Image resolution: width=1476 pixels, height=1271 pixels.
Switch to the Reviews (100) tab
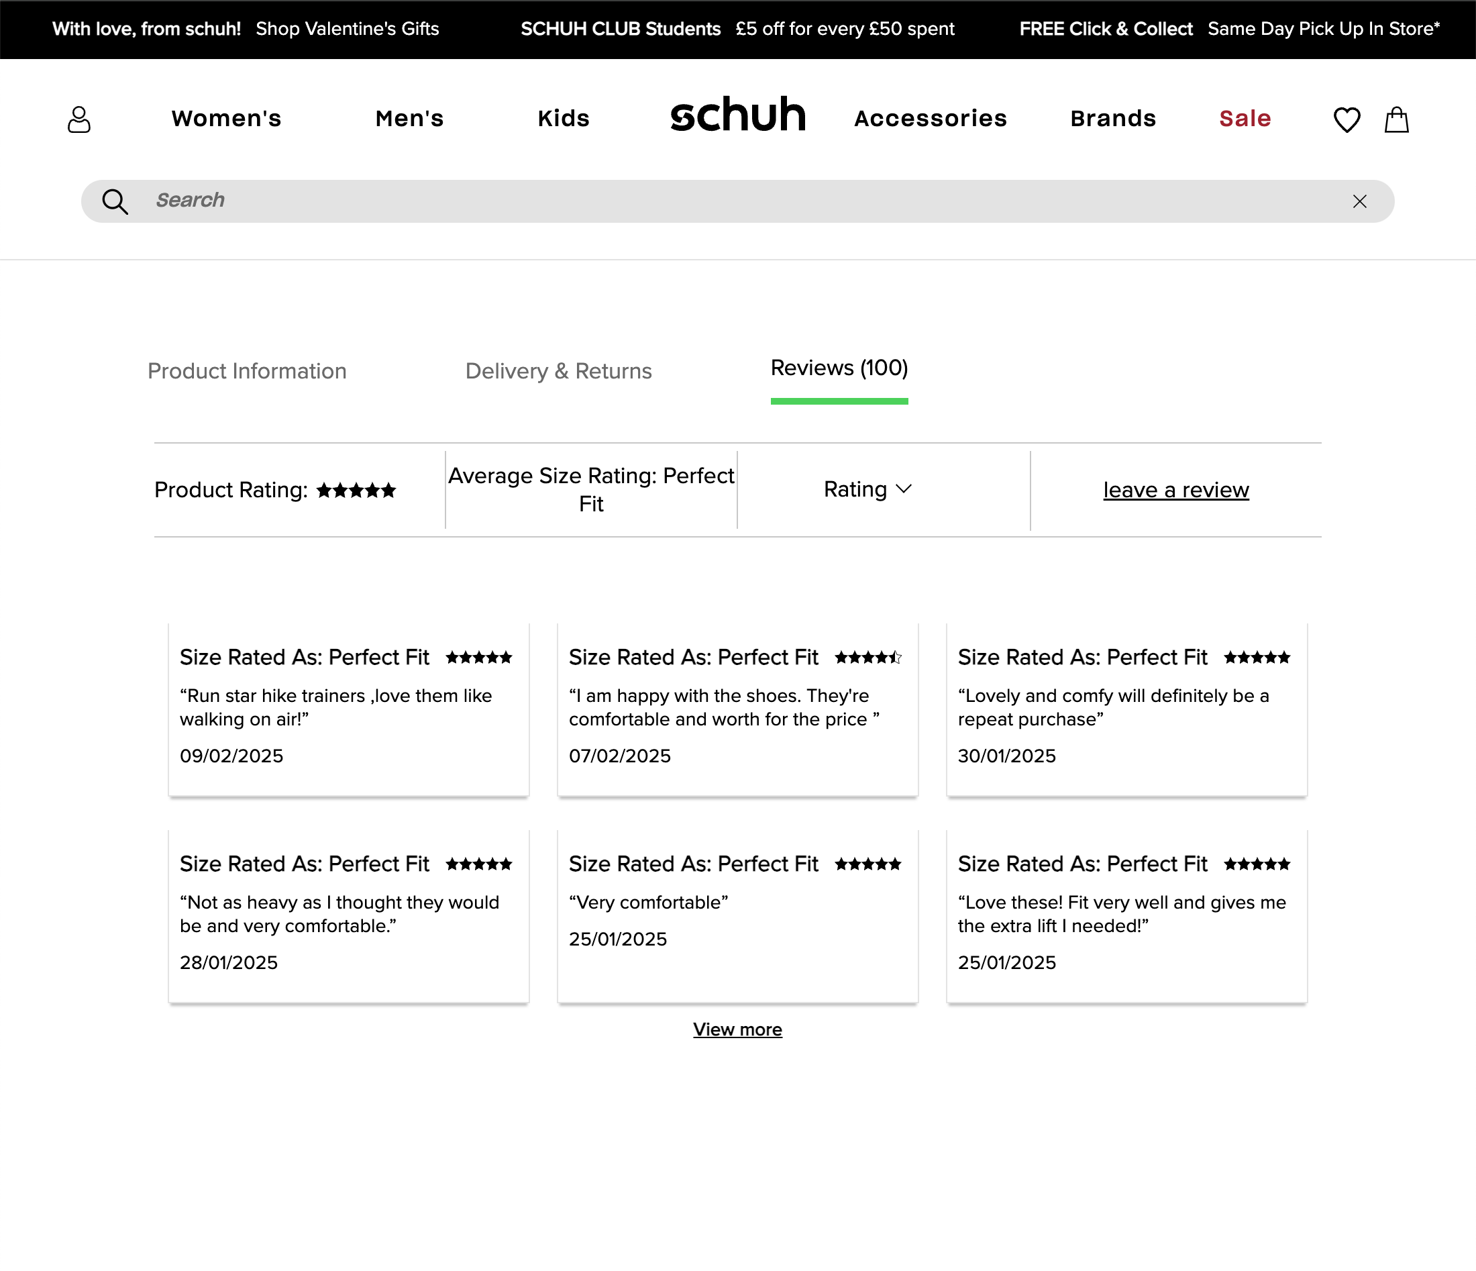coord(839,369)
